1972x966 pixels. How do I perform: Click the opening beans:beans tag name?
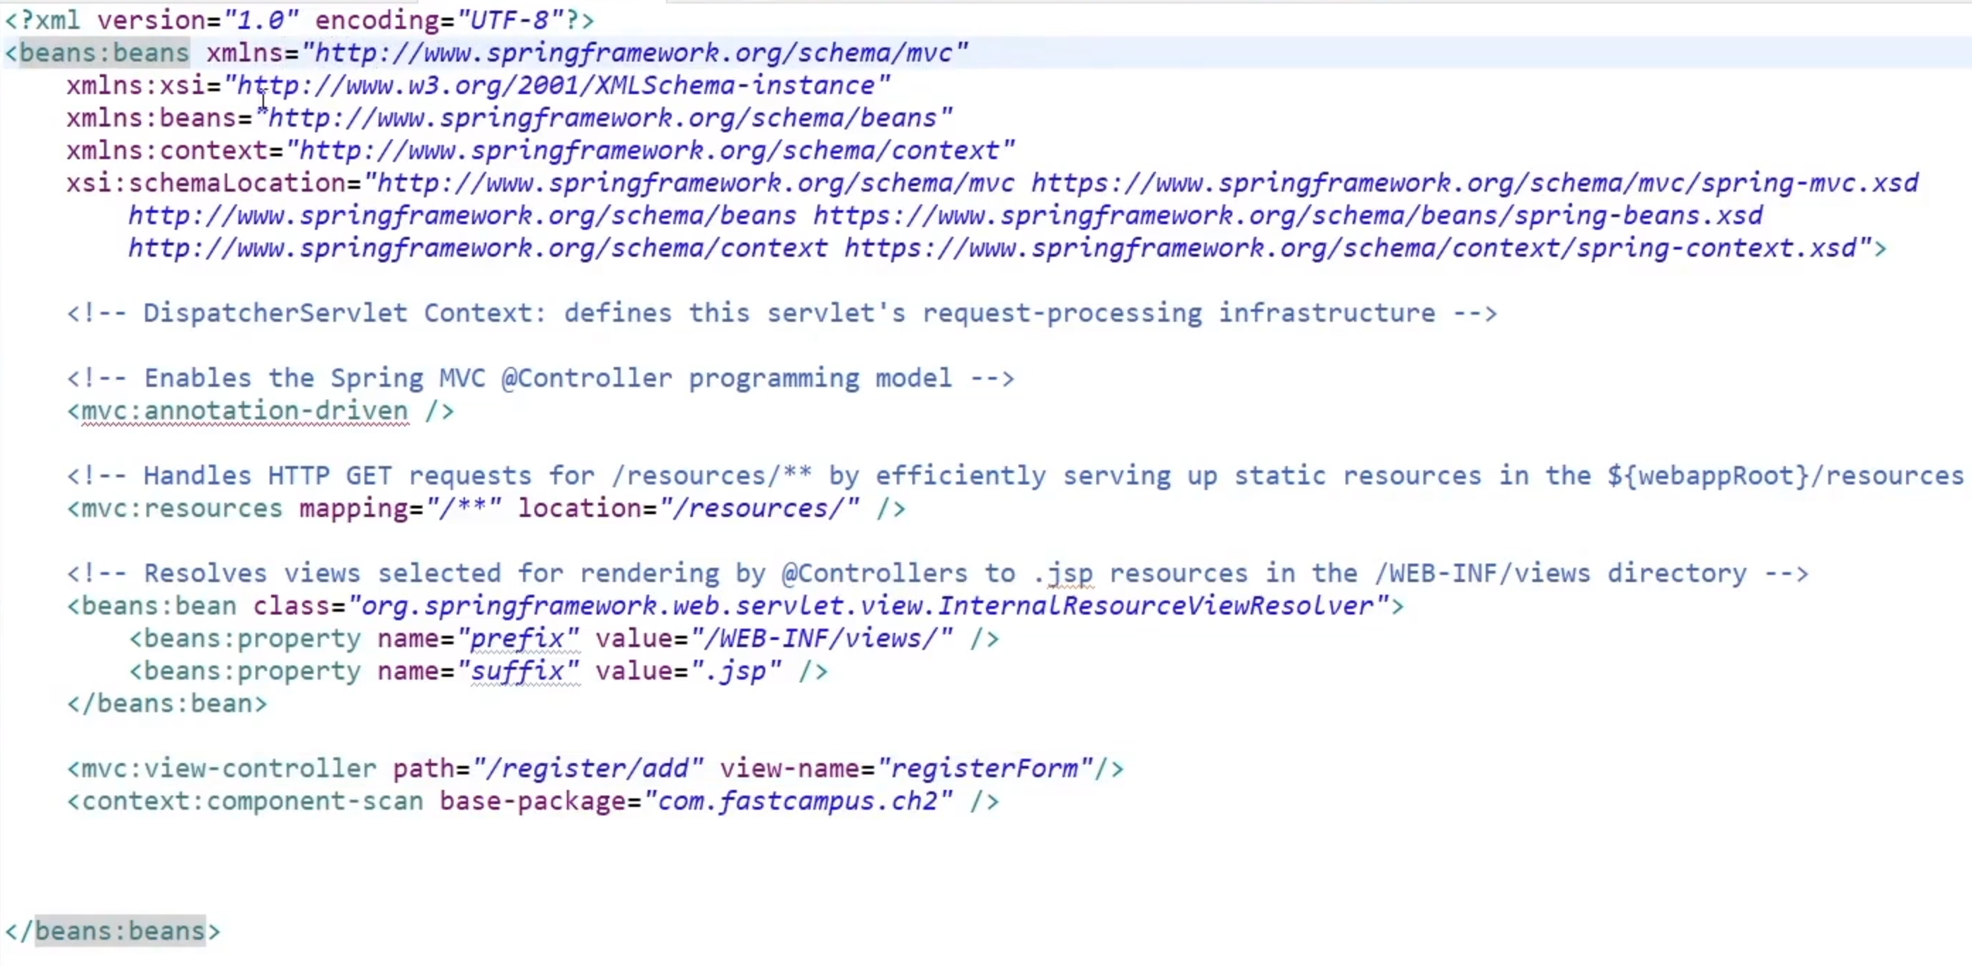[103, 53]
